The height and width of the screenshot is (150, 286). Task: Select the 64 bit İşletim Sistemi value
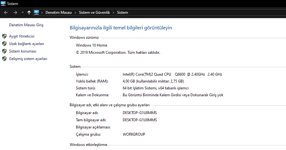click(x=155, y=88)
